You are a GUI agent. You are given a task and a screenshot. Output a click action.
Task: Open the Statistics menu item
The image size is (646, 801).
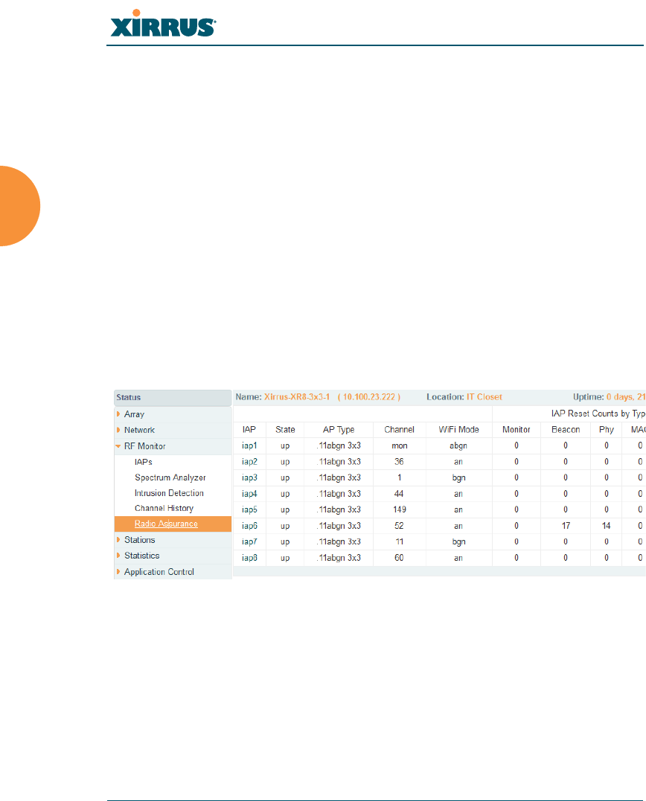click(142, 556)
